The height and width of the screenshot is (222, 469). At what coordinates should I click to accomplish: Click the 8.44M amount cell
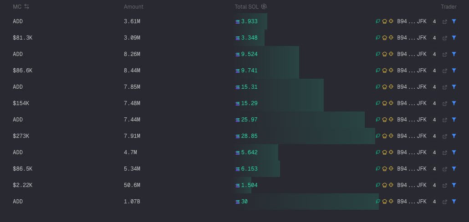coord(132,71)
